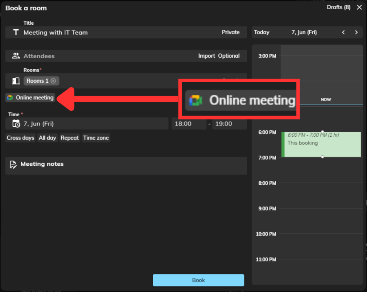Click the meeting notes icon
Image resolution: width=367 pixels, height=292 pixels.
pos(13,165)
